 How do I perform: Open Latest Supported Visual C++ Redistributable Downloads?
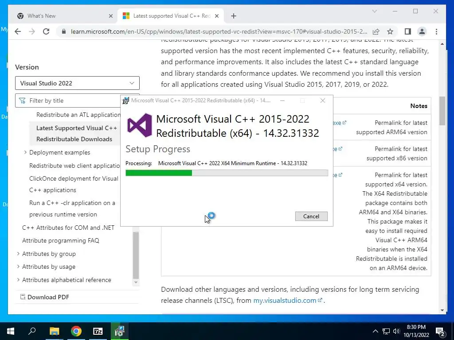pos(76,133)
